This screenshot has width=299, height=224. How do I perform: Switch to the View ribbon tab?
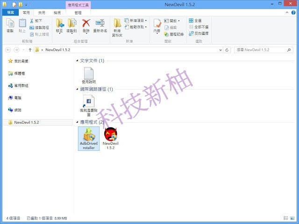click(x=57, y=13)
